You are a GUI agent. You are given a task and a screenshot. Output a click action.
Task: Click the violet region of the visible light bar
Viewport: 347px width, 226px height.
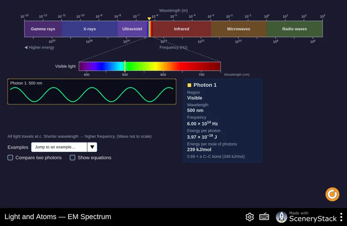click(x=87, y=66)
